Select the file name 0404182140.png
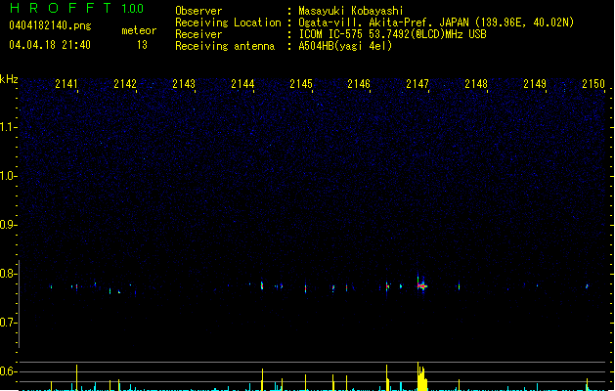Screen dimensions: 615x391 click(50, 25)
